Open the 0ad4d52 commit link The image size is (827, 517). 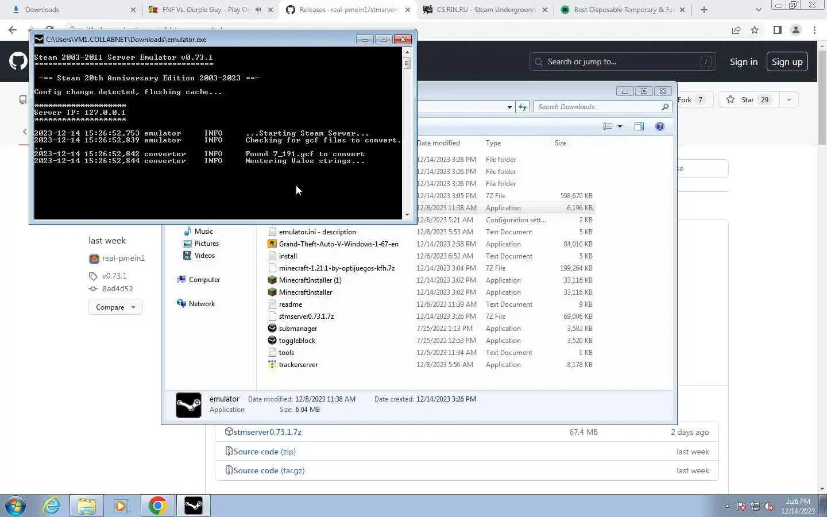coord(117,289)
